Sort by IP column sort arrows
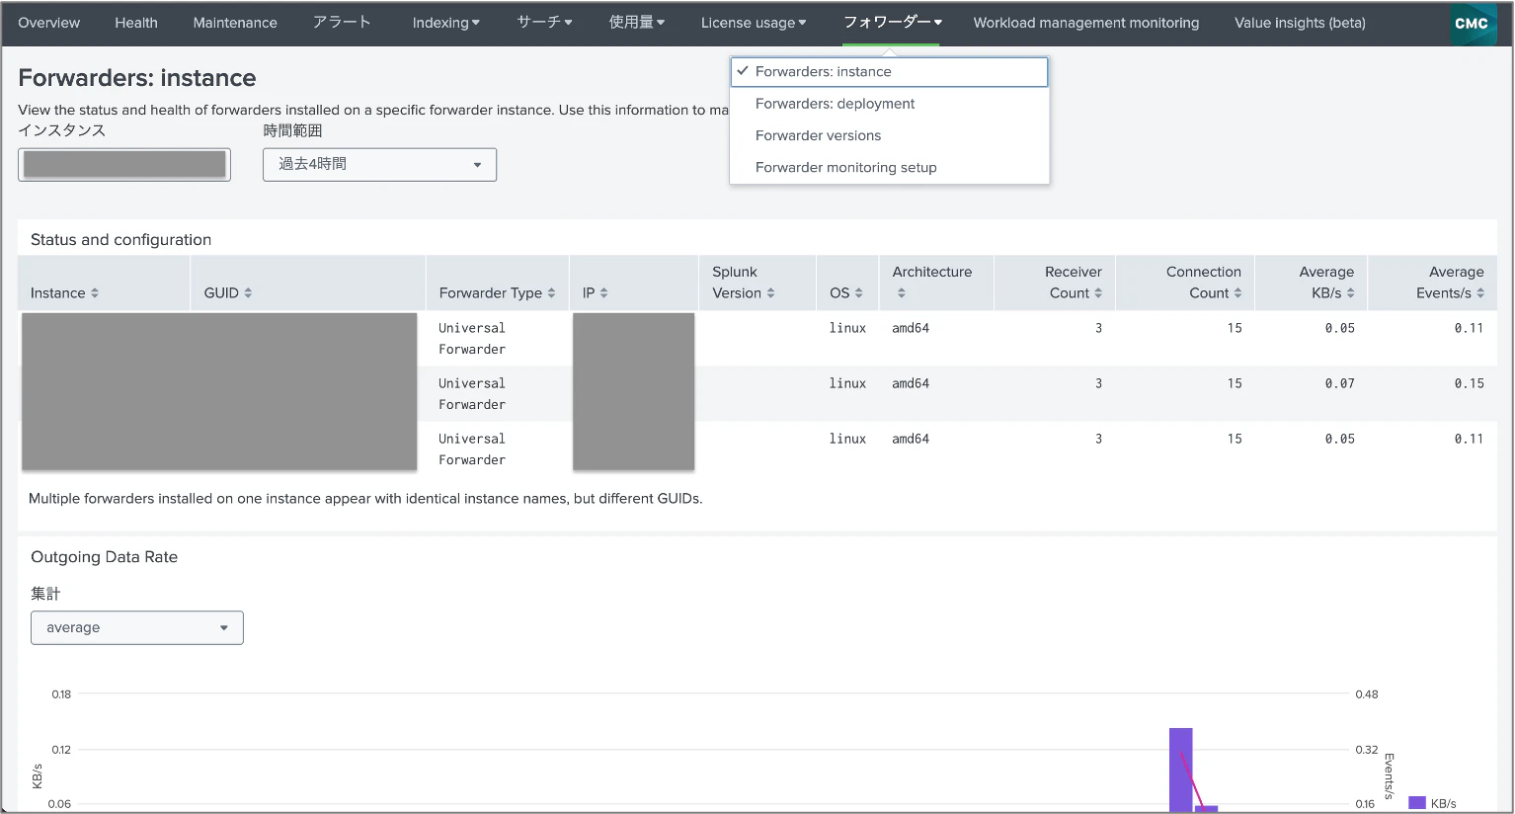 pos(603,293)
